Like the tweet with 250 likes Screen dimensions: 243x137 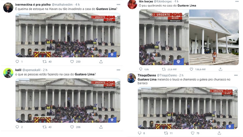[x=72, y=61]
